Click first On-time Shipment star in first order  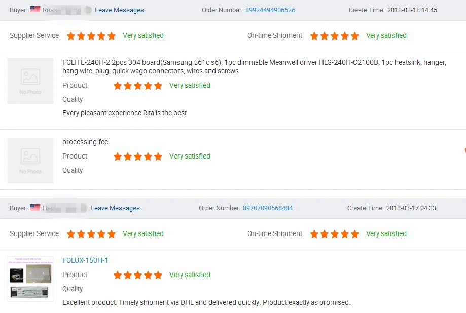tap(314, 36)
